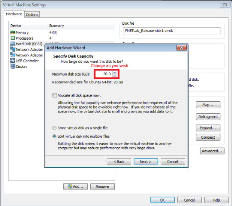Go back with the < Back button
Viewport: 232px width, 206px height.
coord(119,162)
